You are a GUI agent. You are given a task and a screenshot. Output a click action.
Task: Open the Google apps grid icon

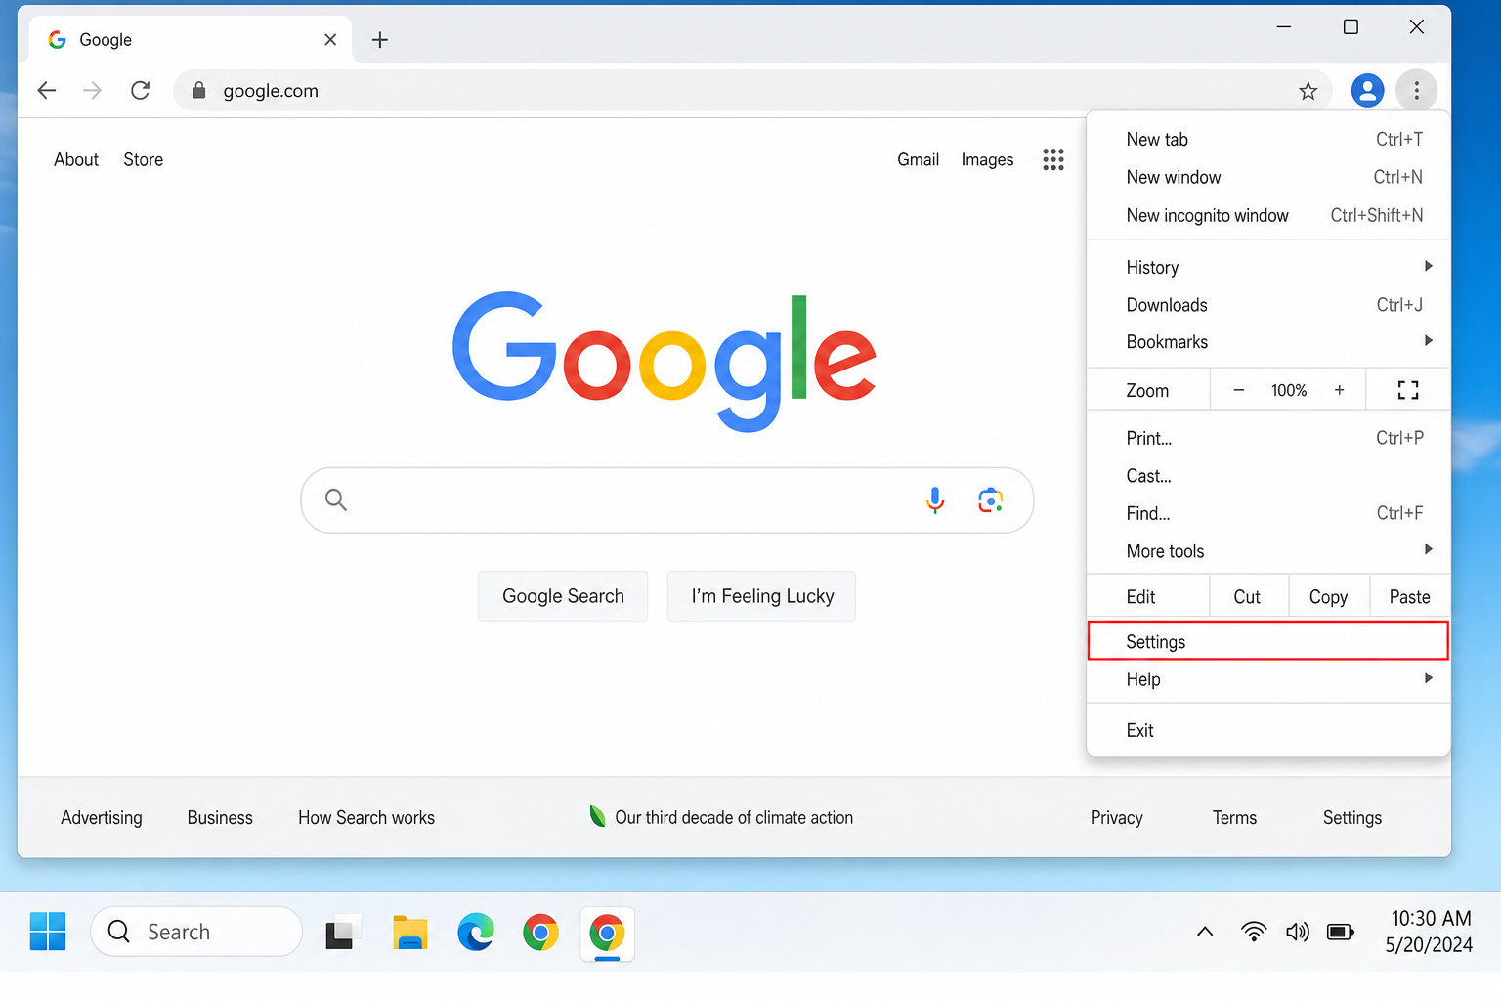[1052, 159]
